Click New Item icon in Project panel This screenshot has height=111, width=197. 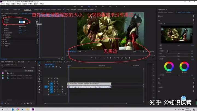pos(31,103)
